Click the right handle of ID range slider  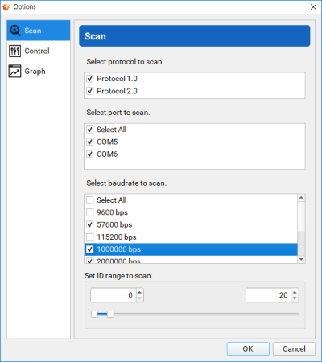click(110, 314)
